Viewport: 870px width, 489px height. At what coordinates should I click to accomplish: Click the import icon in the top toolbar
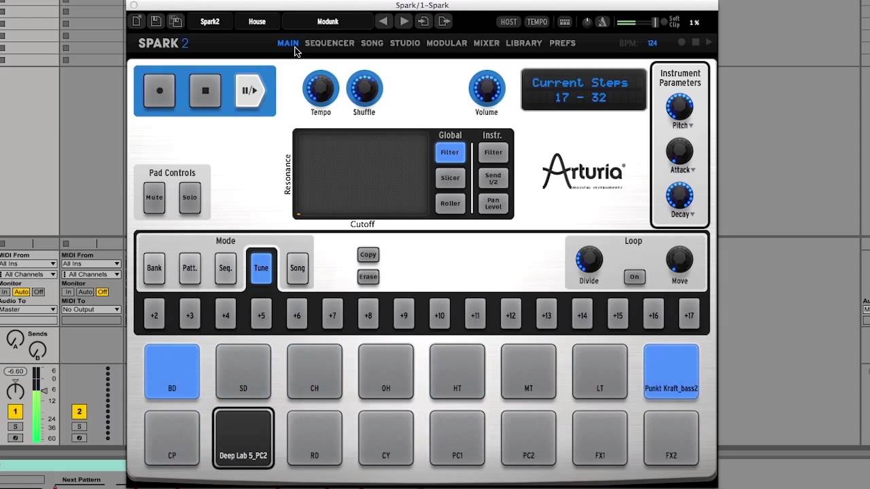point(423,22)
